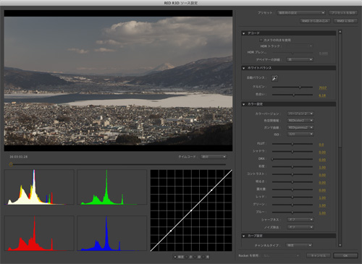The height and width of the screenshot is (264, 362).
Task: Click the video preview image
Action: tap(118, 81)
